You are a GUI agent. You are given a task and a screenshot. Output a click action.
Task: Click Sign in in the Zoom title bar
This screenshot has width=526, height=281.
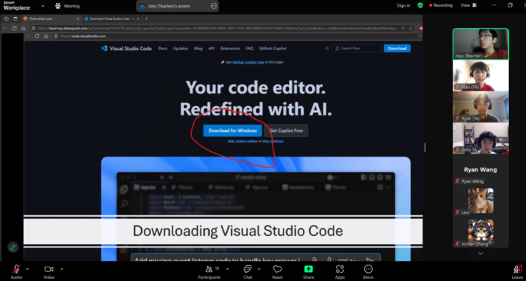point(403,5)
